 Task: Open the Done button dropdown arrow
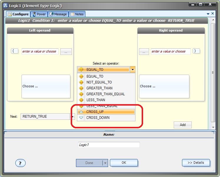click(x=105, y=163)
